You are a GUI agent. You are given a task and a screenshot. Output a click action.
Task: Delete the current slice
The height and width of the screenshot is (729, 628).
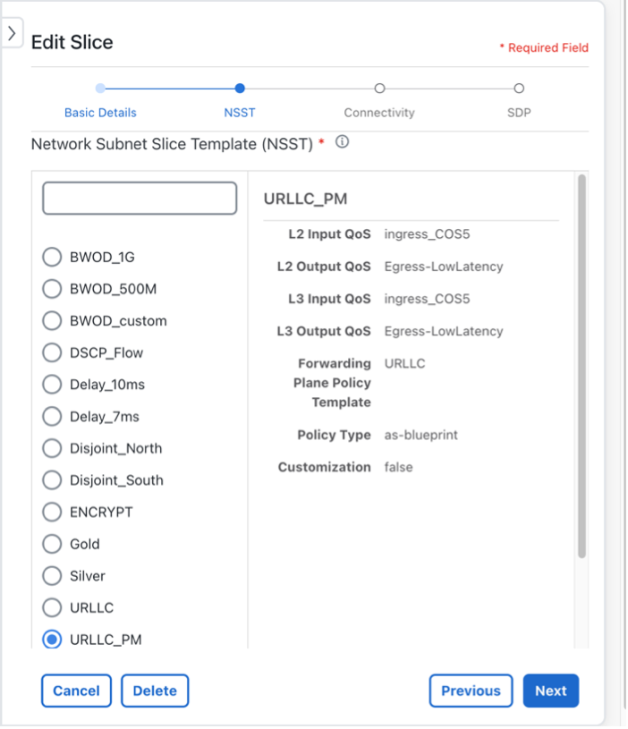[154, 691]
